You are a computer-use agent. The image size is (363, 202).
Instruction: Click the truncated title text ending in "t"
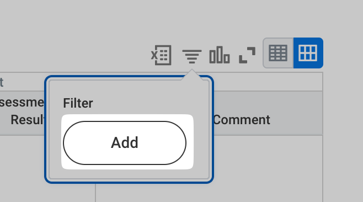pyautogui.click(x=2, y=82)
